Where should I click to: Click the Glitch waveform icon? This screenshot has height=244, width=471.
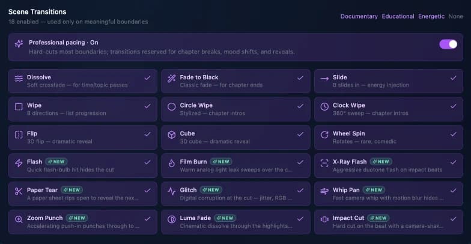point(172,191)
